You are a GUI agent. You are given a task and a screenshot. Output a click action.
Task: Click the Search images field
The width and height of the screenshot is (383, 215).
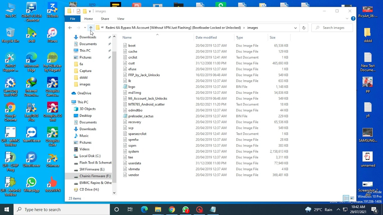pos(332,28)
